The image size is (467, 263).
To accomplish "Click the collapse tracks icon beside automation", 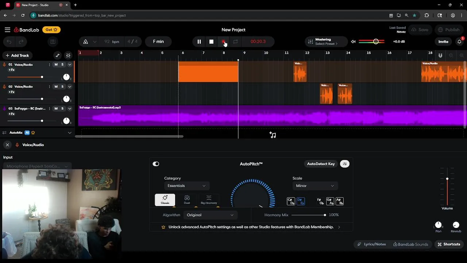I will [x=68, y=56].
